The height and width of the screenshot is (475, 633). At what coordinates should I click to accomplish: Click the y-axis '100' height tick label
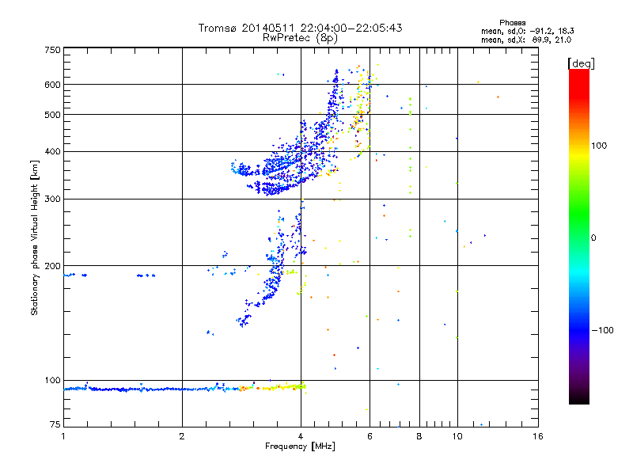(52, 381)
